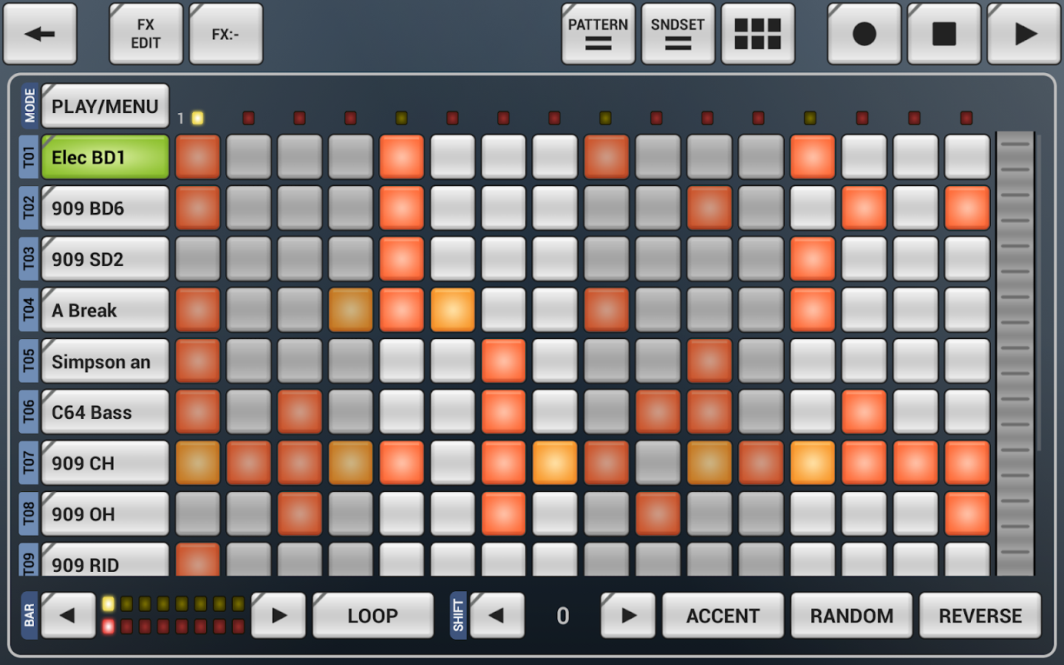The image size is (1064, 665).
Task: Open the PATTERN list icon
Action: click(x=598, y=33)
